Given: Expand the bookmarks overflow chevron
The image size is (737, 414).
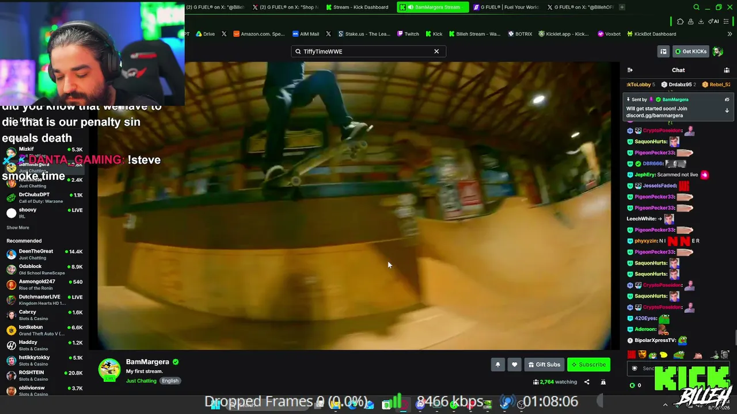Looking at the screenshot, I should click(x=730, y=34).
